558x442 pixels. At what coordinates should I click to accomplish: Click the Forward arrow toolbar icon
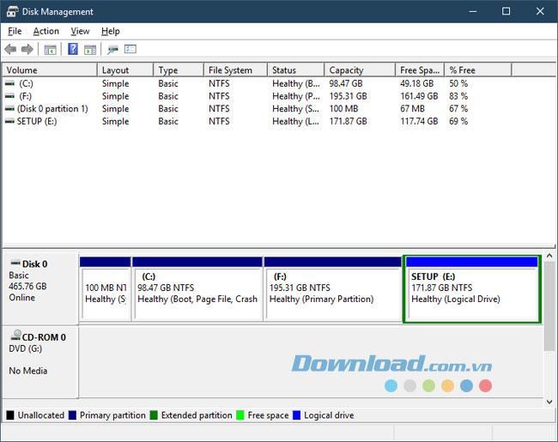(27, 49)
